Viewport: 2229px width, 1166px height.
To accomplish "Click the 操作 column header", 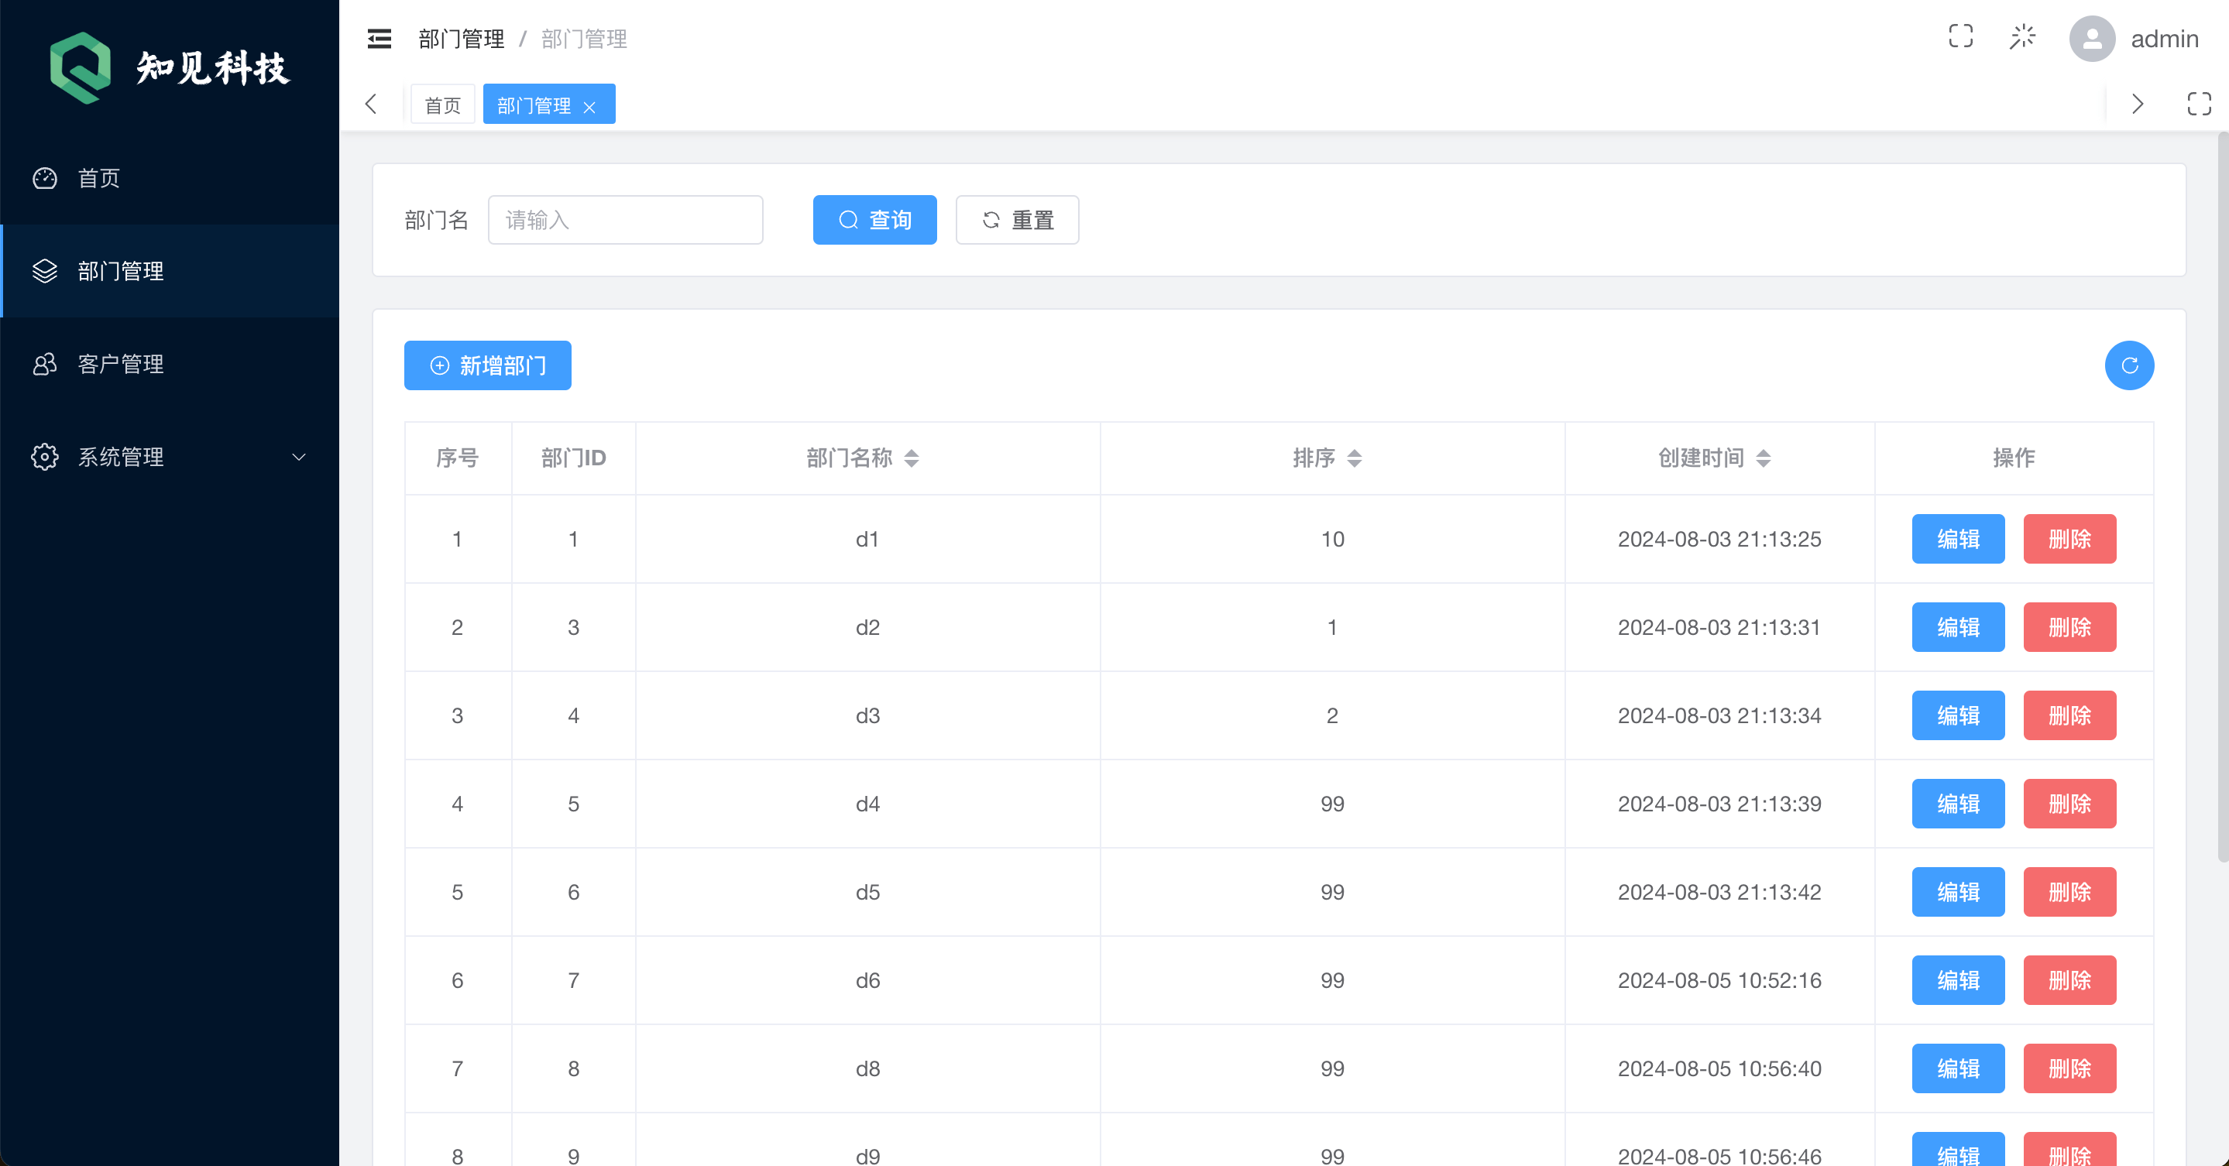I will pos(2014,458).
